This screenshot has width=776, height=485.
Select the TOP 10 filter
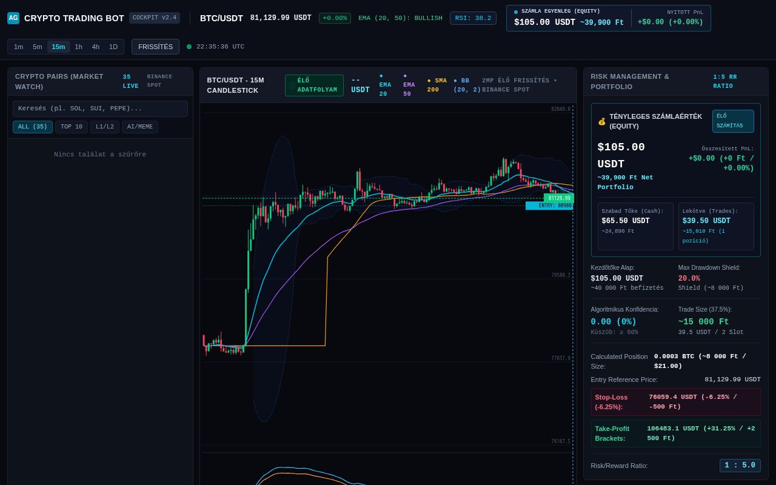(72, 127)
